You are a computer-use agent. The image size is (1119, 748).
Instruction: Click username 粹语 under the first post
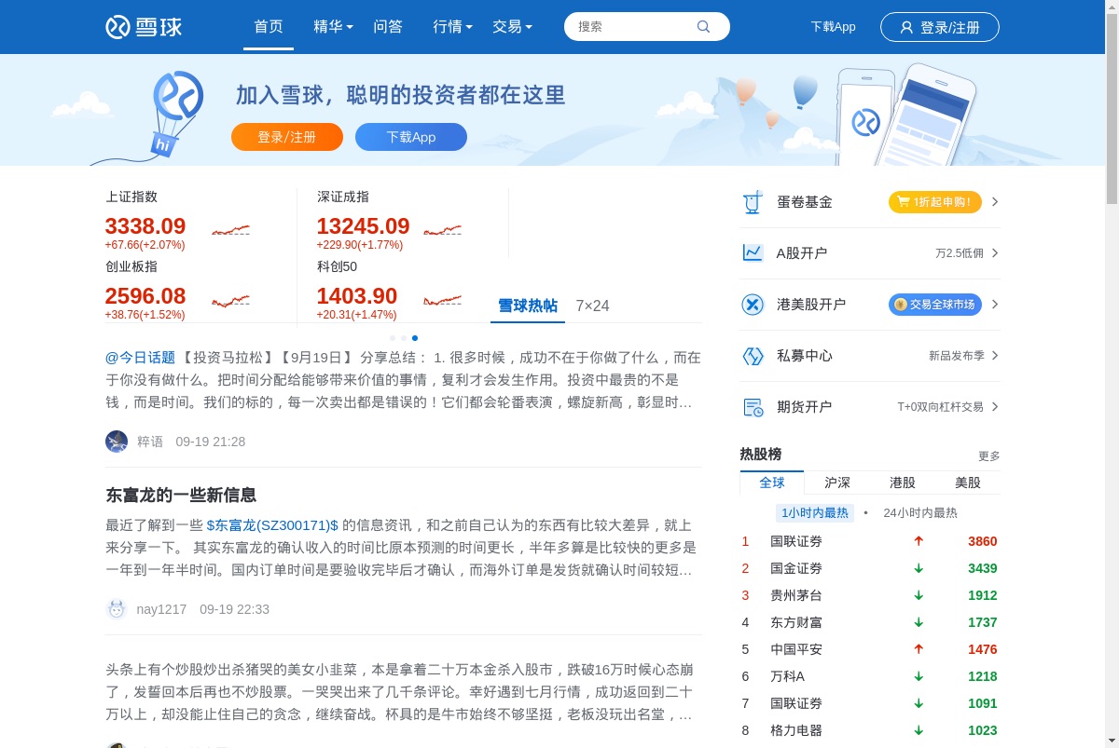(150, 442)
